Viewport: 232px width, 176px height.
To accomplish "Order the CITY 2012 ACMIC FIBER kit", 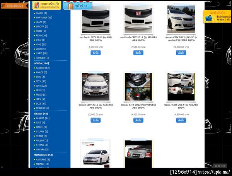I will [x=181, y=53].
